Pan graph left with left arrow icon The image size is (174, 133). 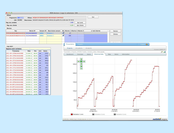[x=78, y=61]
